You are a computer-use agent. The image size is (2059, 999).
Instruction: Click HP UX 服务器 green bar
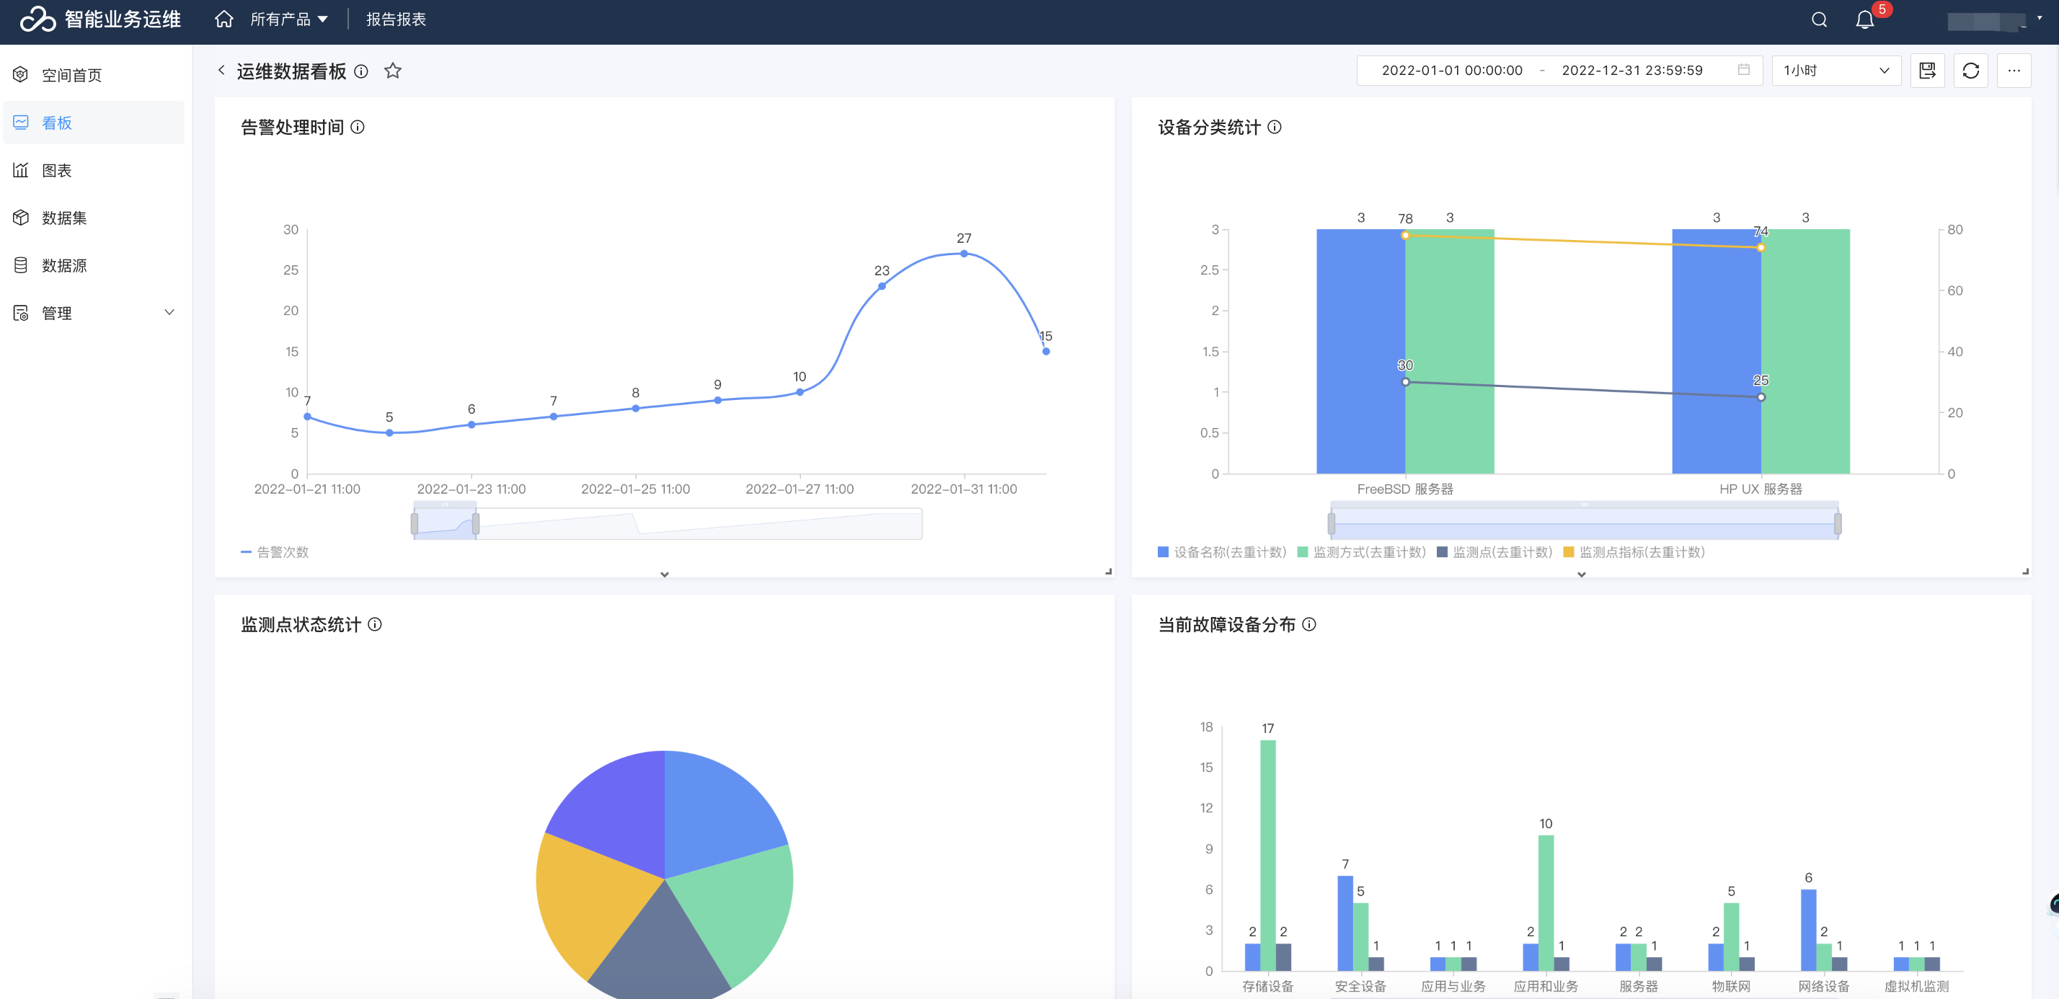tap(1805, 352)
